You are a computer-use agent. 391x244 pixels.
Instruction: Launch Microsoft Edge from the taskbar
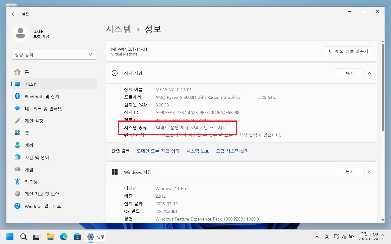coord(64,237)
